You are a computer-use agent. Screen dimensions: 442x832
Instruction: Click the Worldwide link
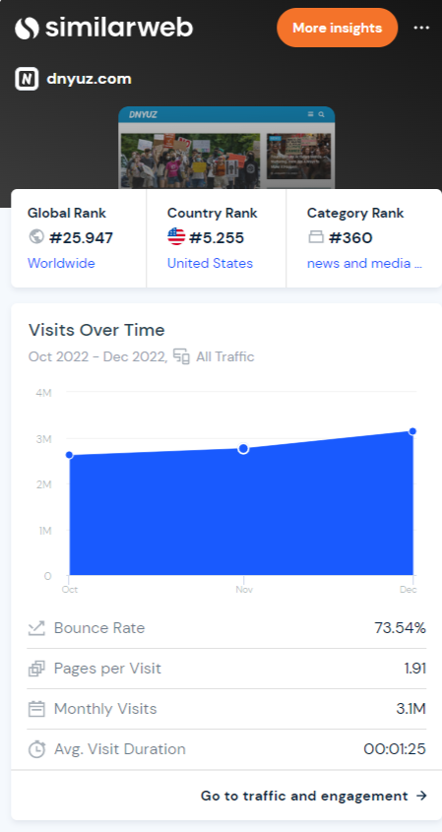pos(61,263)
